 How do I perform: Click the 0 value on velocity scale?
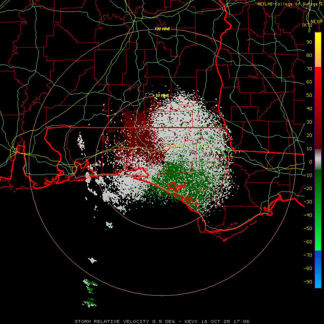[x=311, y=162]
